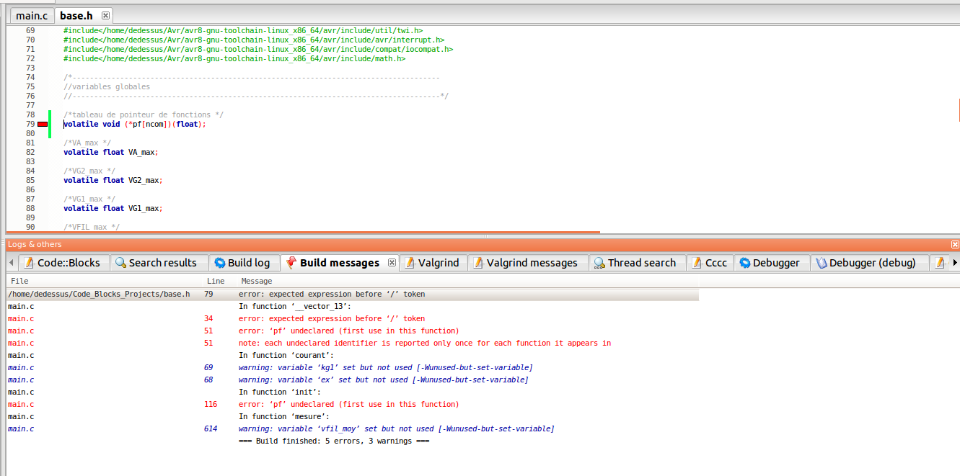Close the base.h editor tab
Viewport: 960px width, 476px height.
tap(105, 15)
